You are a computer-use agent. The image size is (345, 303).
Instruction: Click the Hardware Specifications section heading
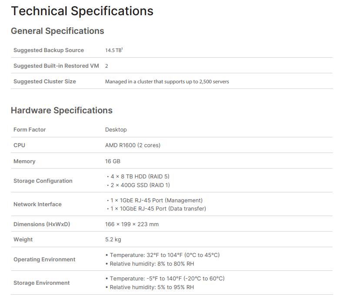point(61,110)
